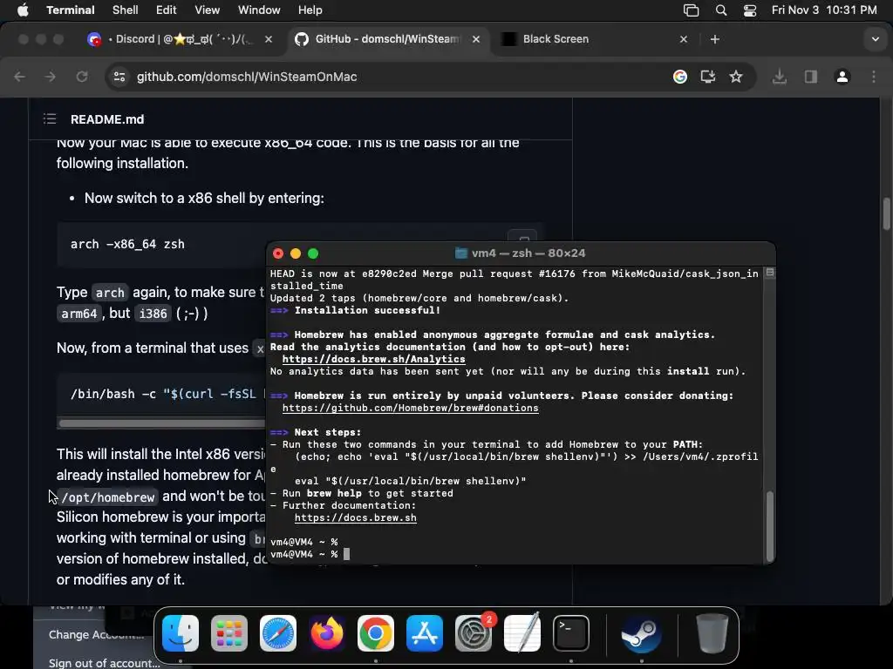Open docs.brew.sh/Analytics link in Terminal
The image size is (893, 669).
(x=373, y=360)
